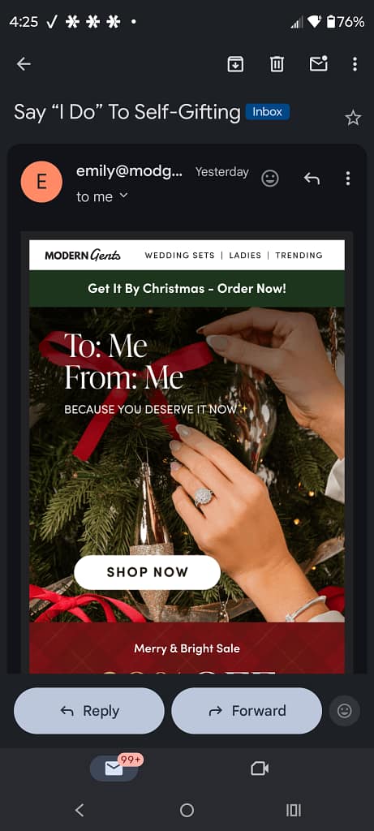Tap the Forward button
This screenshot has width=374, height=831.
(247, 711)
